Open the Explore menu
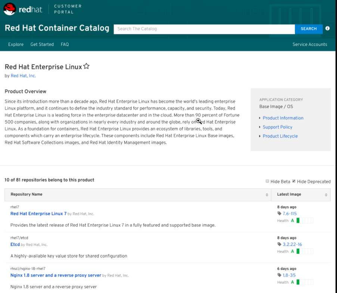337x293 pixels. (x=16, y=44)
